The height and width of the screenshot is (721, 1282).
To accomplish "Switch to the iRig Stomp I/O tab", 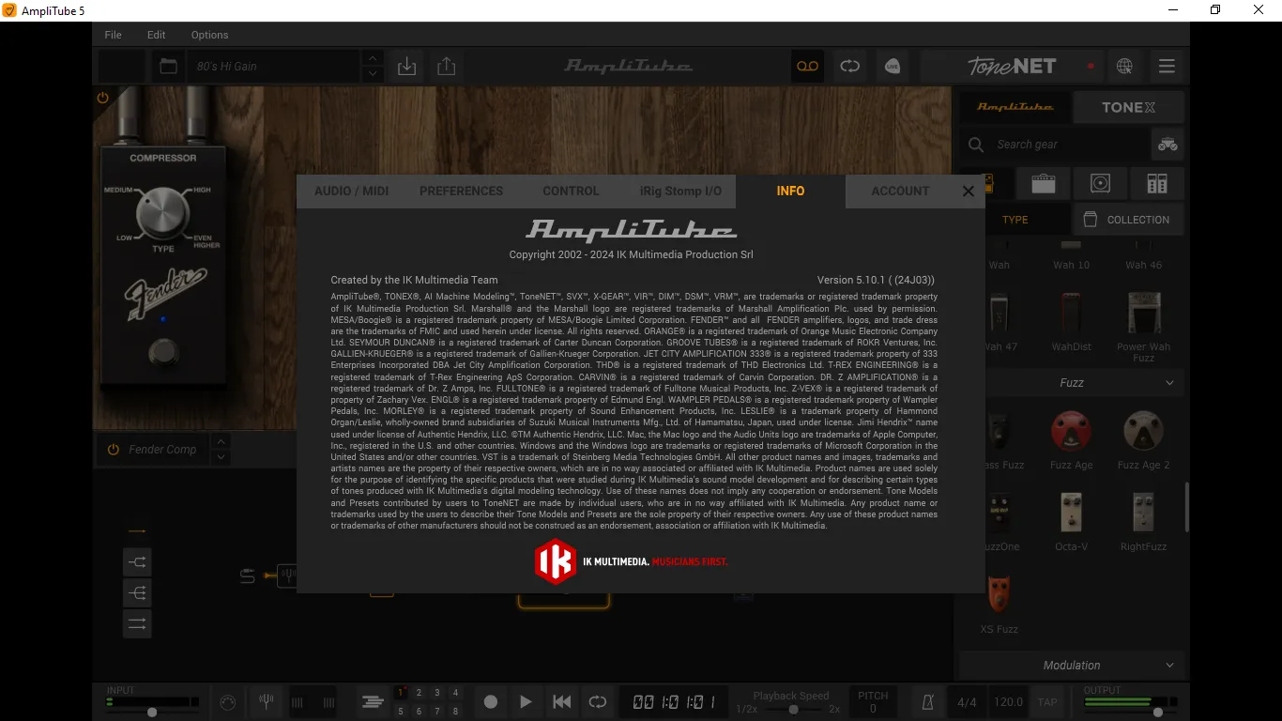I will coord(680,191).
